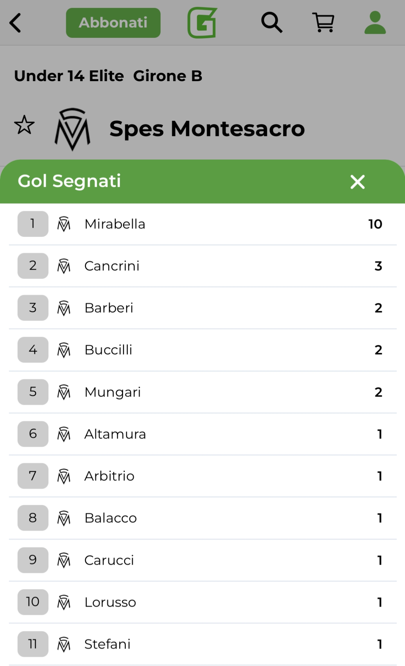The image size is (405, 666).
Task: Select scorer Mirabella row
Action: click(x=115, y=224)
